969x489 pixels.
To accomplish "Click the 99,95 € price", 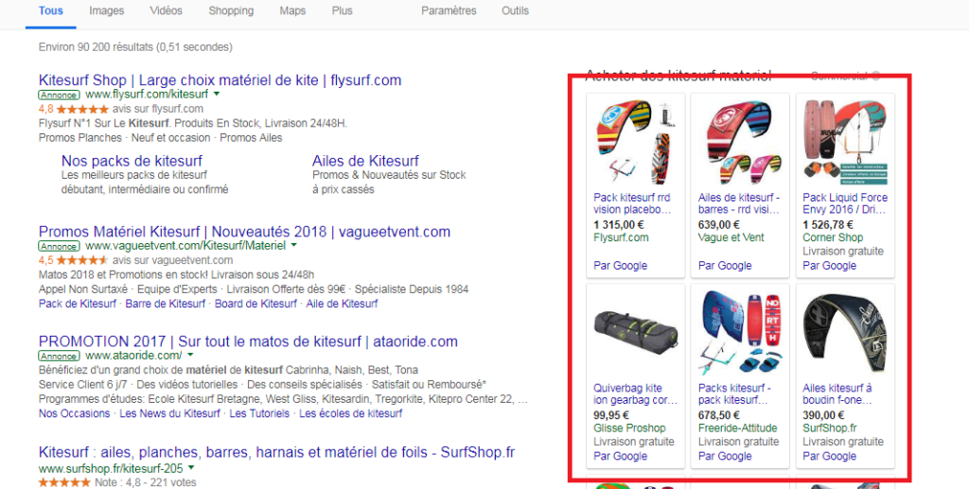I will pos(611,415).
